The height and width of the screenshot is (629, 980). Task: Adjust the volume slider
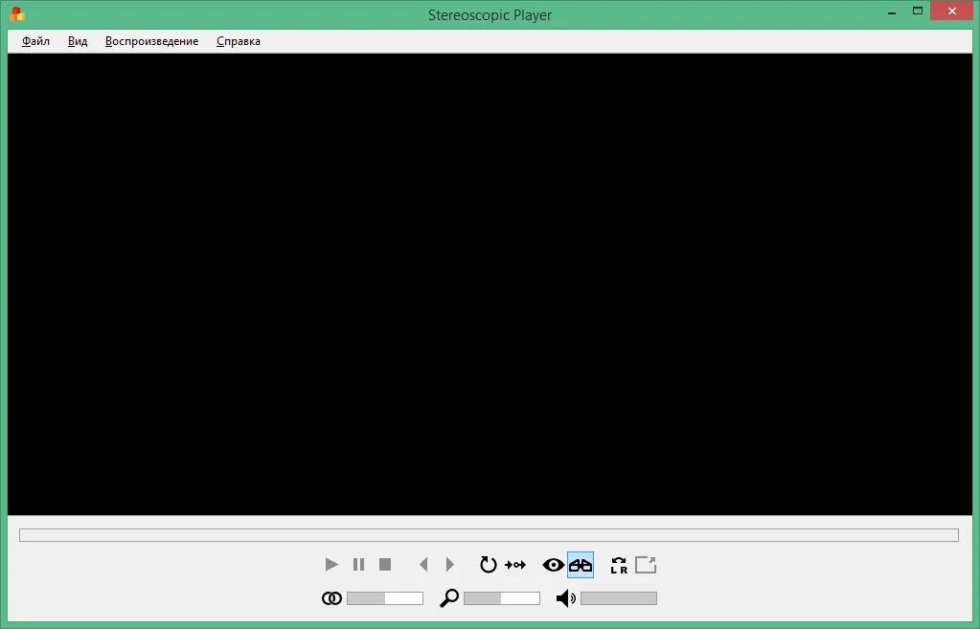click(x=619, y=598)
